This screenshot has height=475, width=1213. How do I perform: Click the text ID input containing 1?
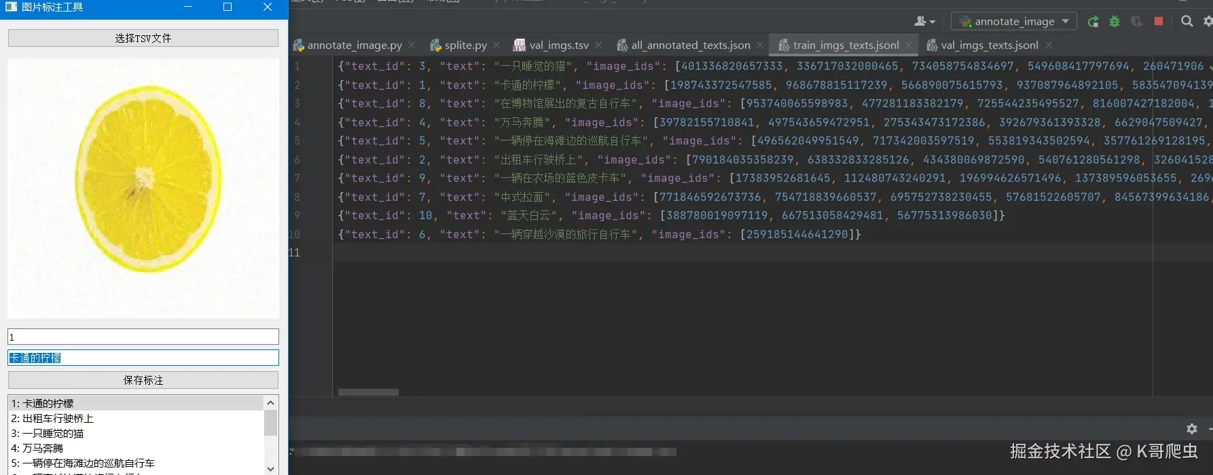pyautogui.click(x=143, y=337)
